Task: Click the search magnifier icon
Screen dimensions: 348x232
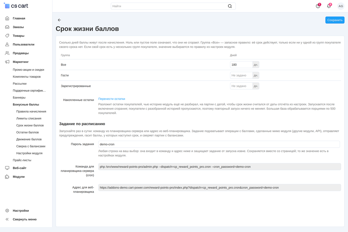Action: point(230,6)
